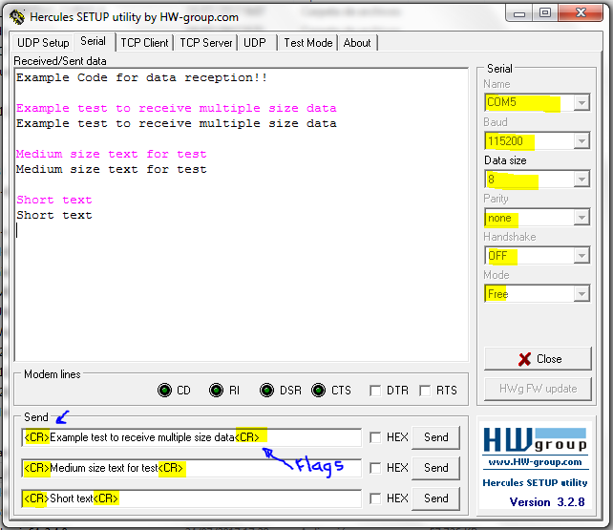613x530 pixels.
Task: Switch to the UDP Setup tab
Action: pyautogui.click(x=43, y=43)
